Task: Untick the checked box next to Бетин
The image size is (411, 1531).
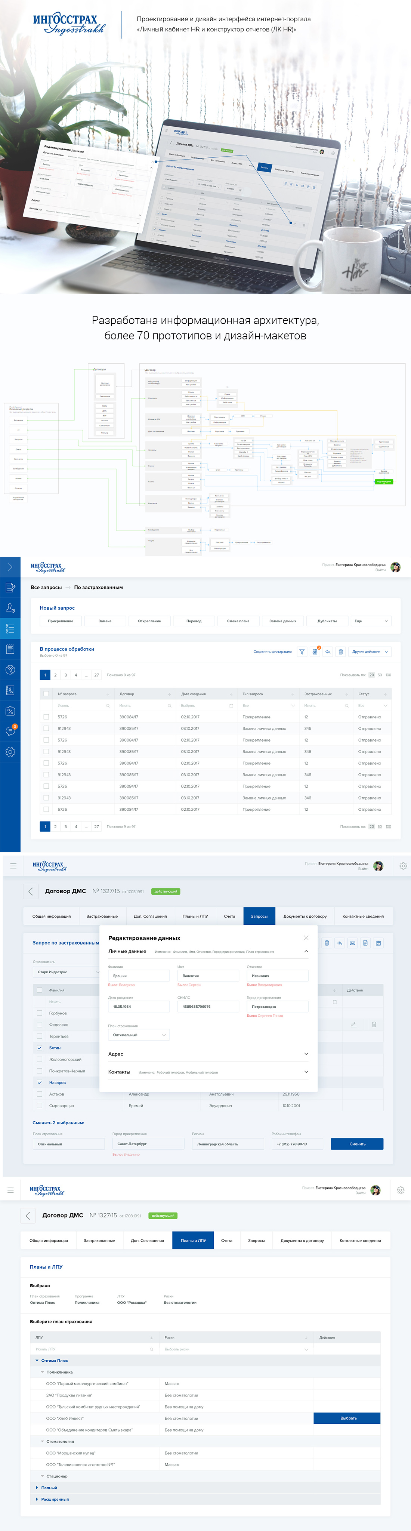Action: point(40,1048)
